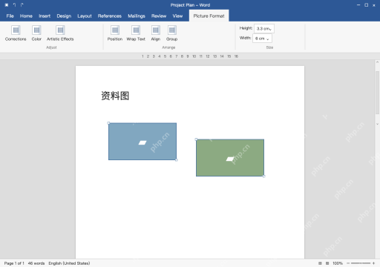Switch to the View tab

tap(177, 16)
